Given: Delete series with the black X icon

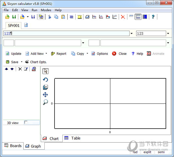Looking at the screenshot, I should click(x=20, y=69).
